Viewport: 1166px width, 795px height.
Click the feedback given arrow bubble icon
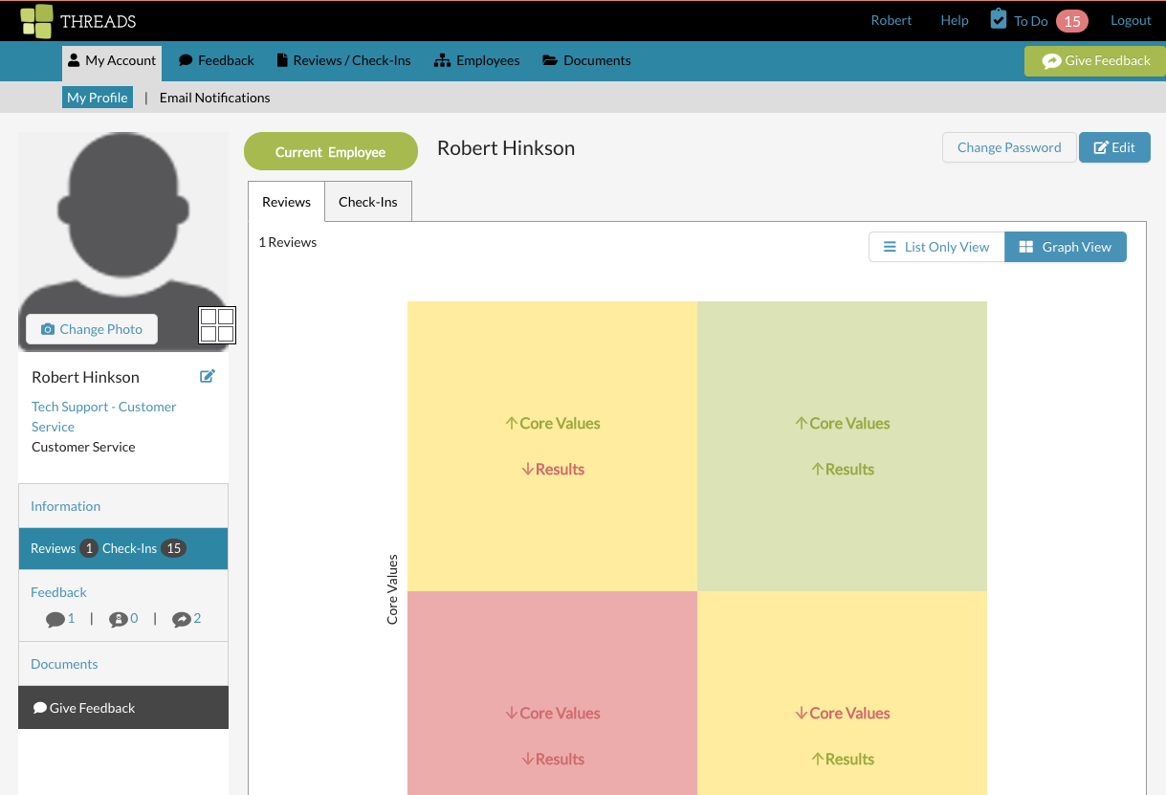click(x=182, y=619)
